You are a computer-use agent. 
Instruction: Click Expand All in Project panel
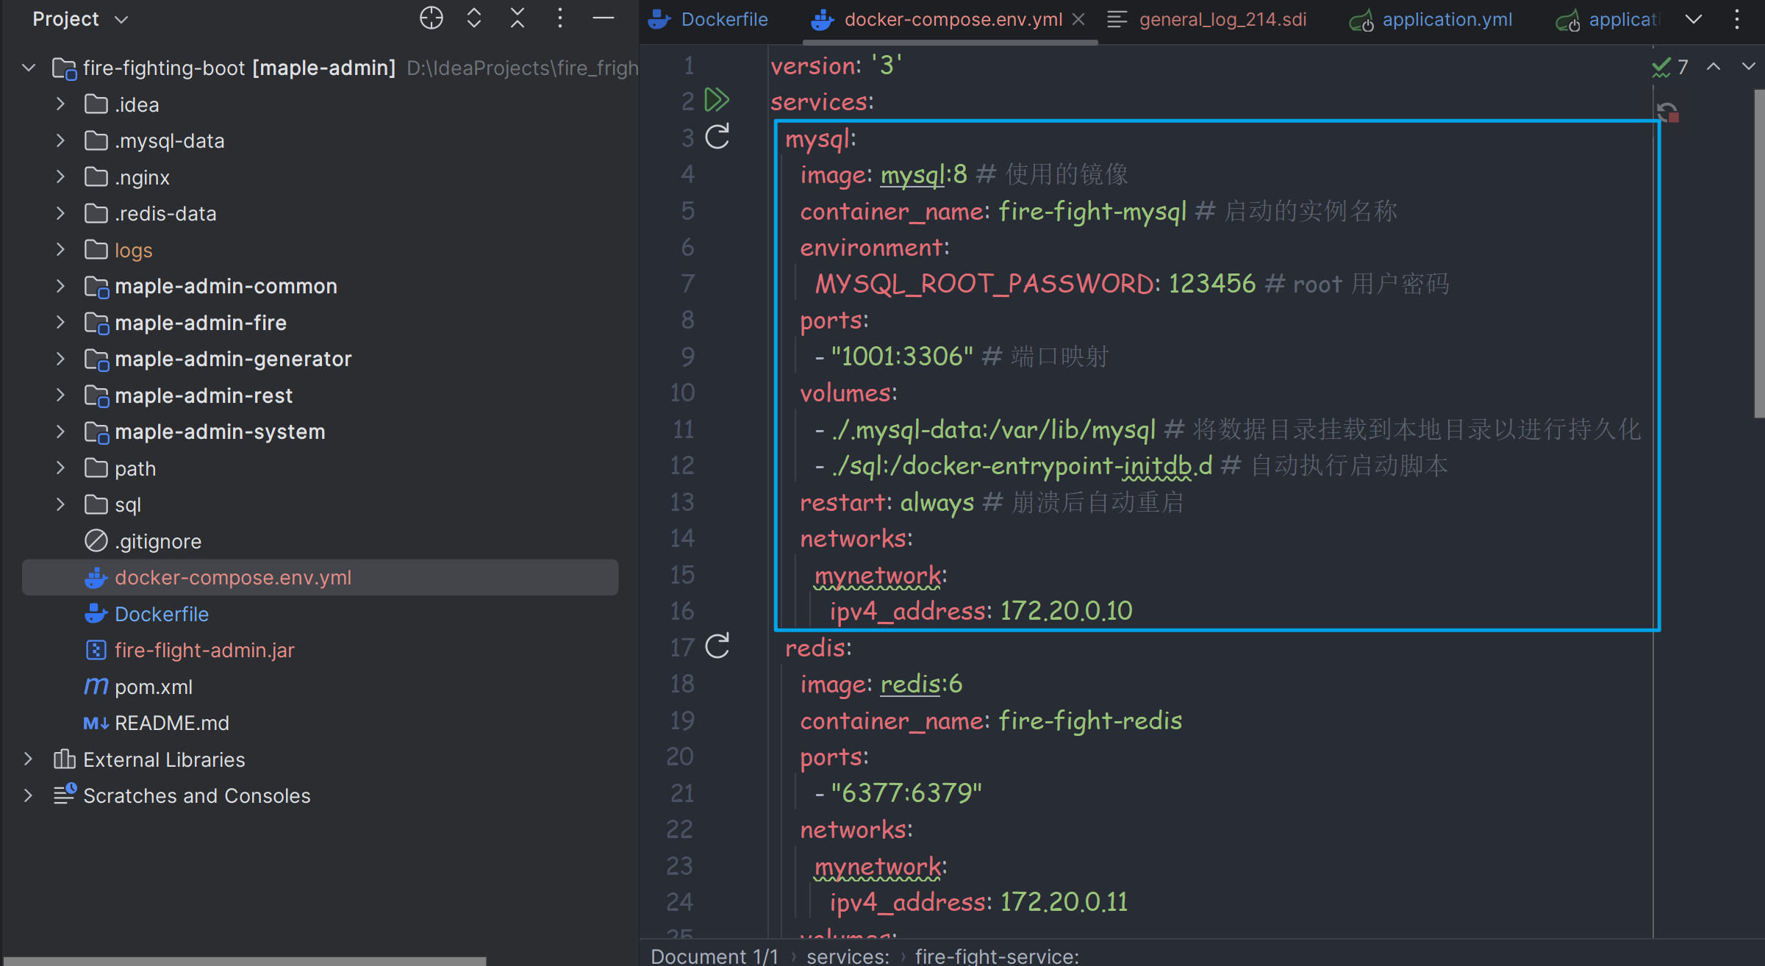(x=474, y=18)
